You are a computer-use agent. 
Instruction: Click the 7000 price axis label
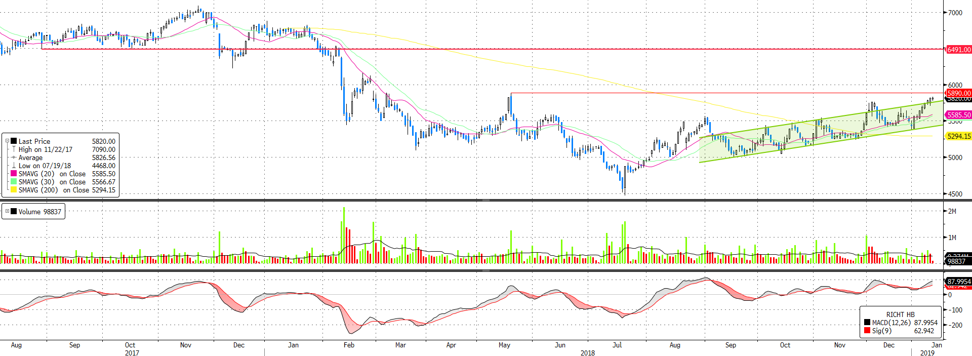[x=955, y=13]
